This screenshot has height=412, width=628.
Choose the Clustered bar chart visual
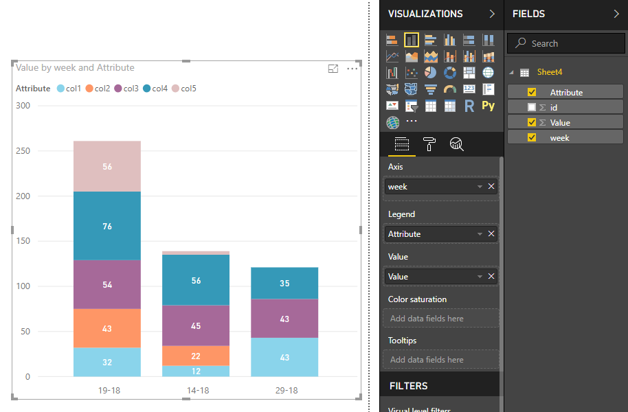431,40
